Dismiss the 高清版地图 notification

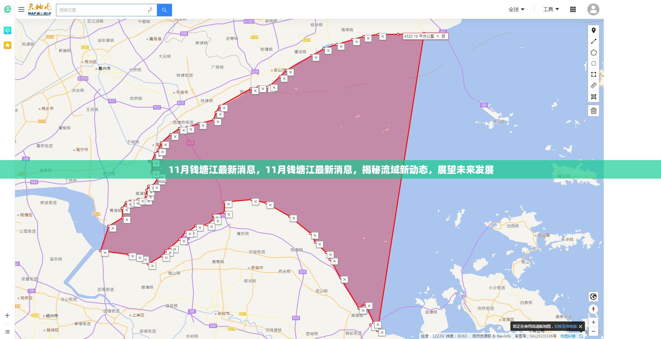[580, 326]
